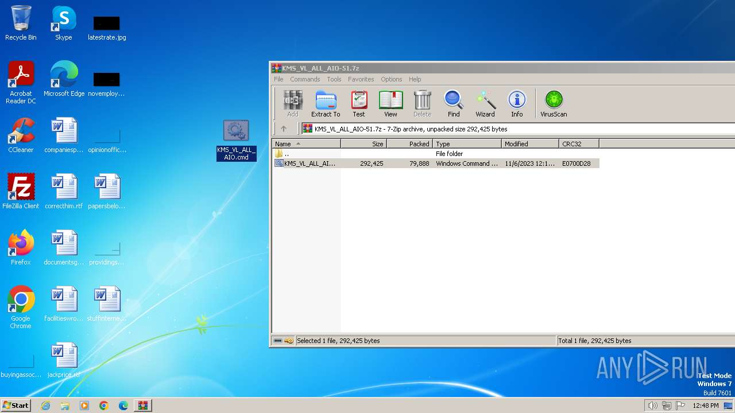
Task: Run the Test archive tool
Action: click(x=359, y=104)
